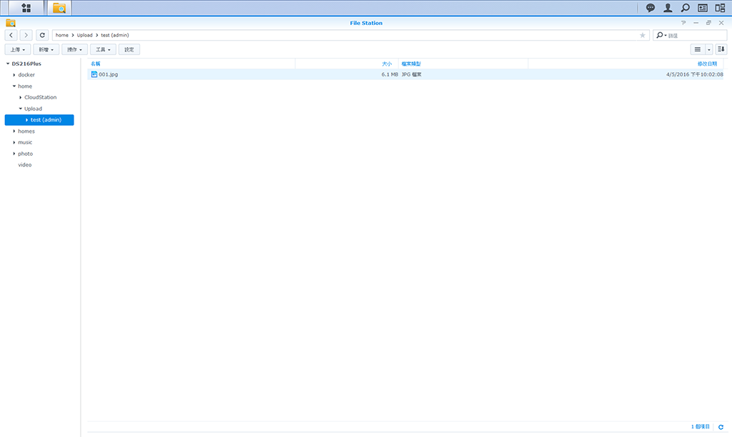Select the video shared folder
Viewport: 732px width, 437px height.
point(25,165)
